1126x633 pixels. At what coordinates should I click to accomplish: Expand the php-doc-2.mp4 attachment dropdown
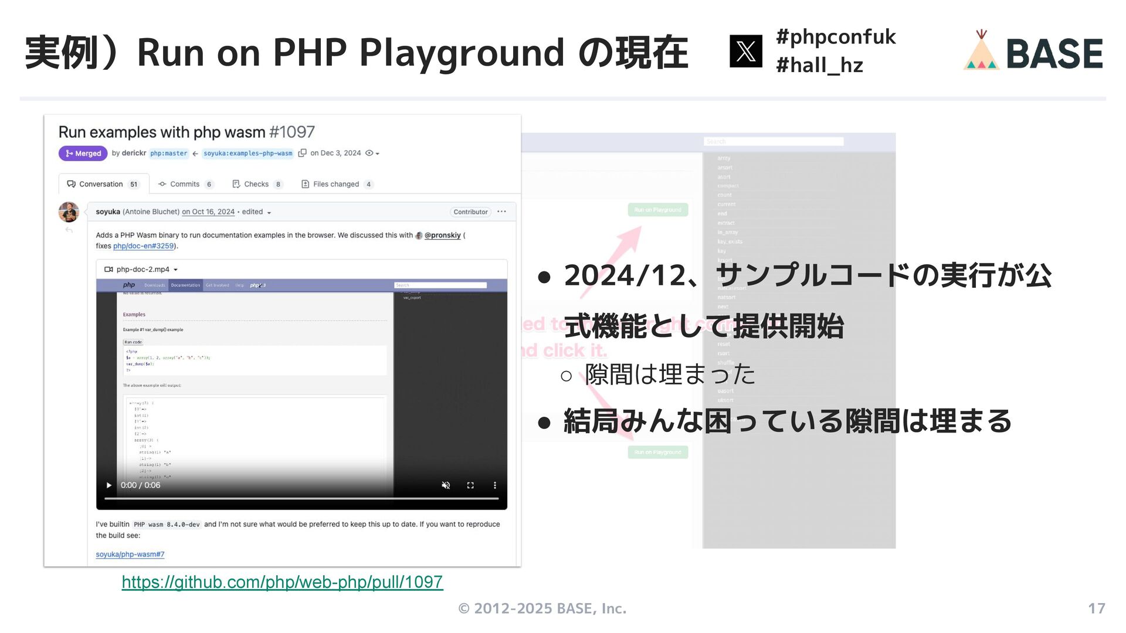(175, 270)
